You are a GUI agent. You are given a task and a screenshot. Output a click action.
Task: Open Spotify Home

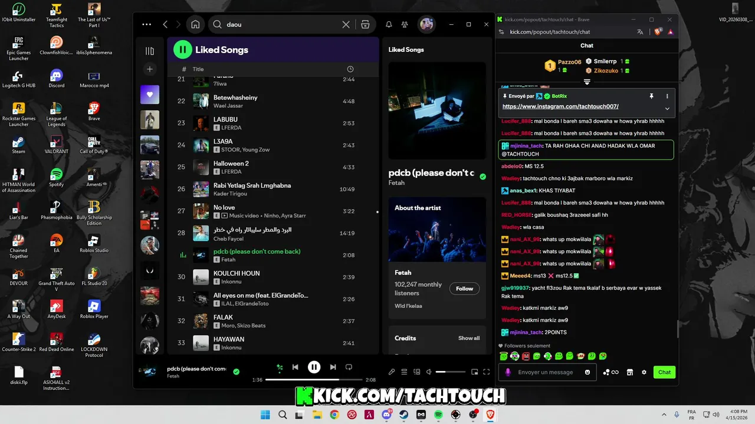[x=195, y=24]
